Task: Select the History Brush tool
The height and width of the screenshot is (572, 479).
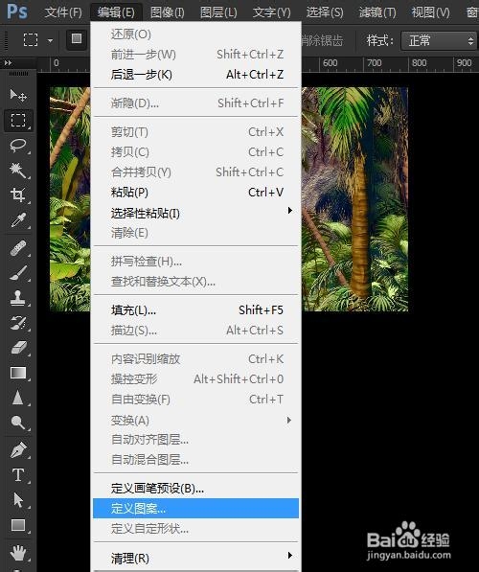Action: point(18,323)
